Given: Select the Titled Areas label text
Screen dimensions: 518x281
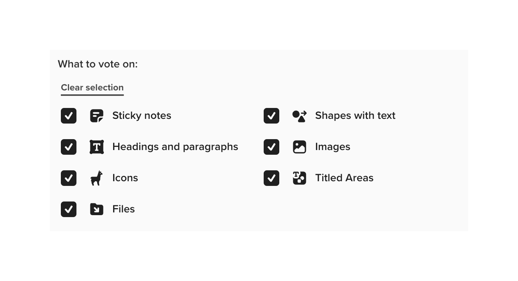Looking at the screenshot, I should coord(344,178).
